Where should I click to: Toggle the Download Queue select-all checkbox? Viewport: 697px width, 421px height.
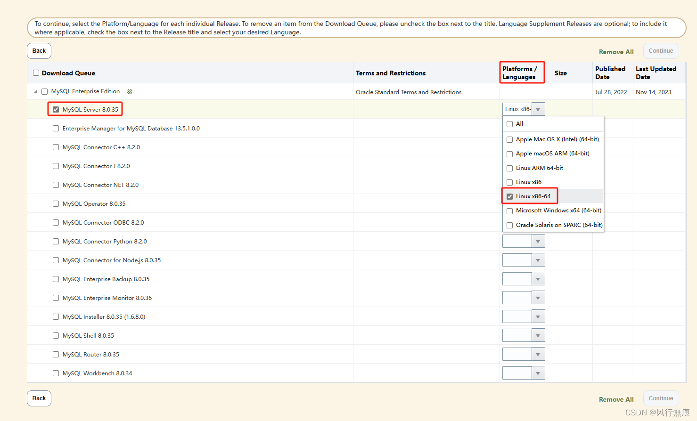tap(36, 73)
